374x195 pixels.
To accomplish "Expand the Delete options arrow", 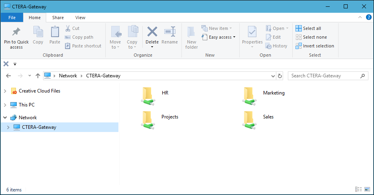I will tap(152, 47).
